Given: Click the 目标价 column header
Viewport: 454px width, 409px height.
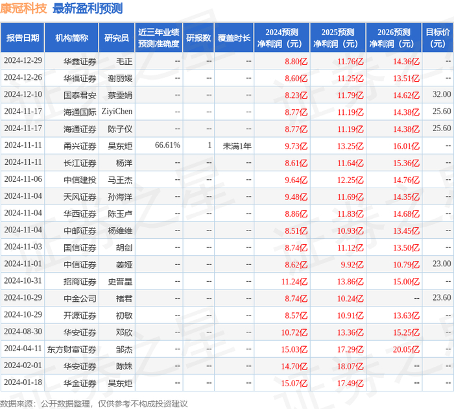Looking at the screenshot, I should 438,38.
